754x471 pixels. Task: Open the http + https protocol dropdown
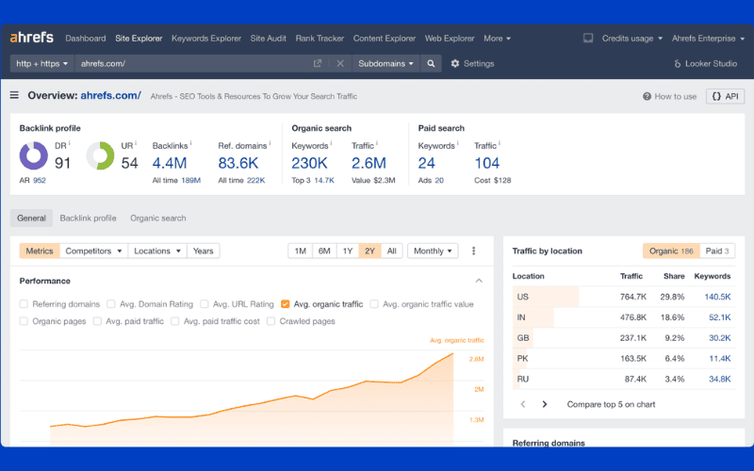(42, 63)
